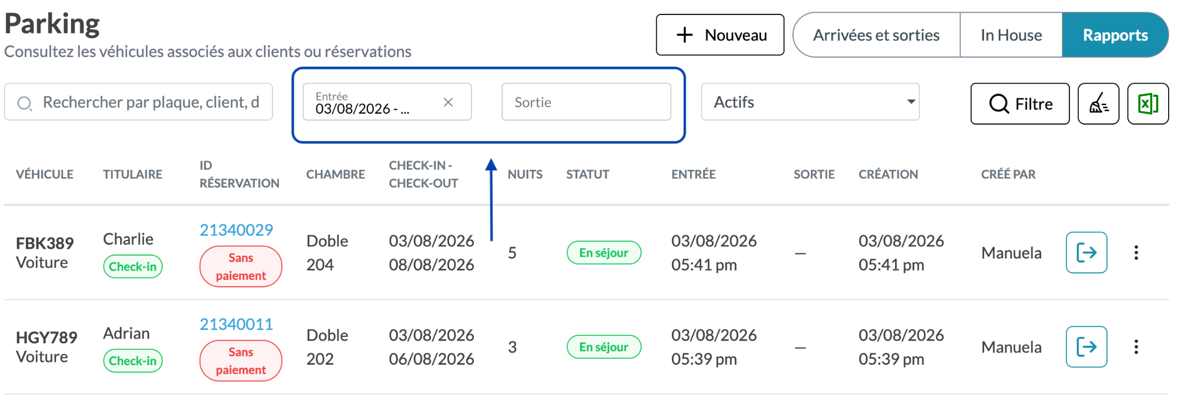1182x397 pixels.
Task: Open reservation link 21340011
Action: pyautogui.click(x=236, y=324)
